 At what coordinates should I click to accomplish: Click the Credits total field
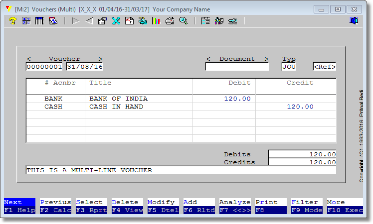tap(302, 162)
